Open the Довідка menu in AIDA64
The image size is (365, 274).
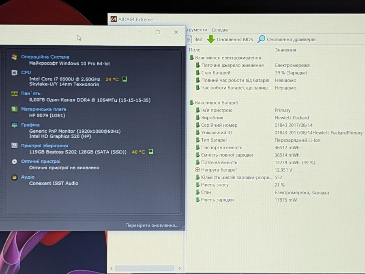click(220, 30)
